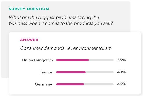Click the pink ANSWER heading

coord(29,40)
